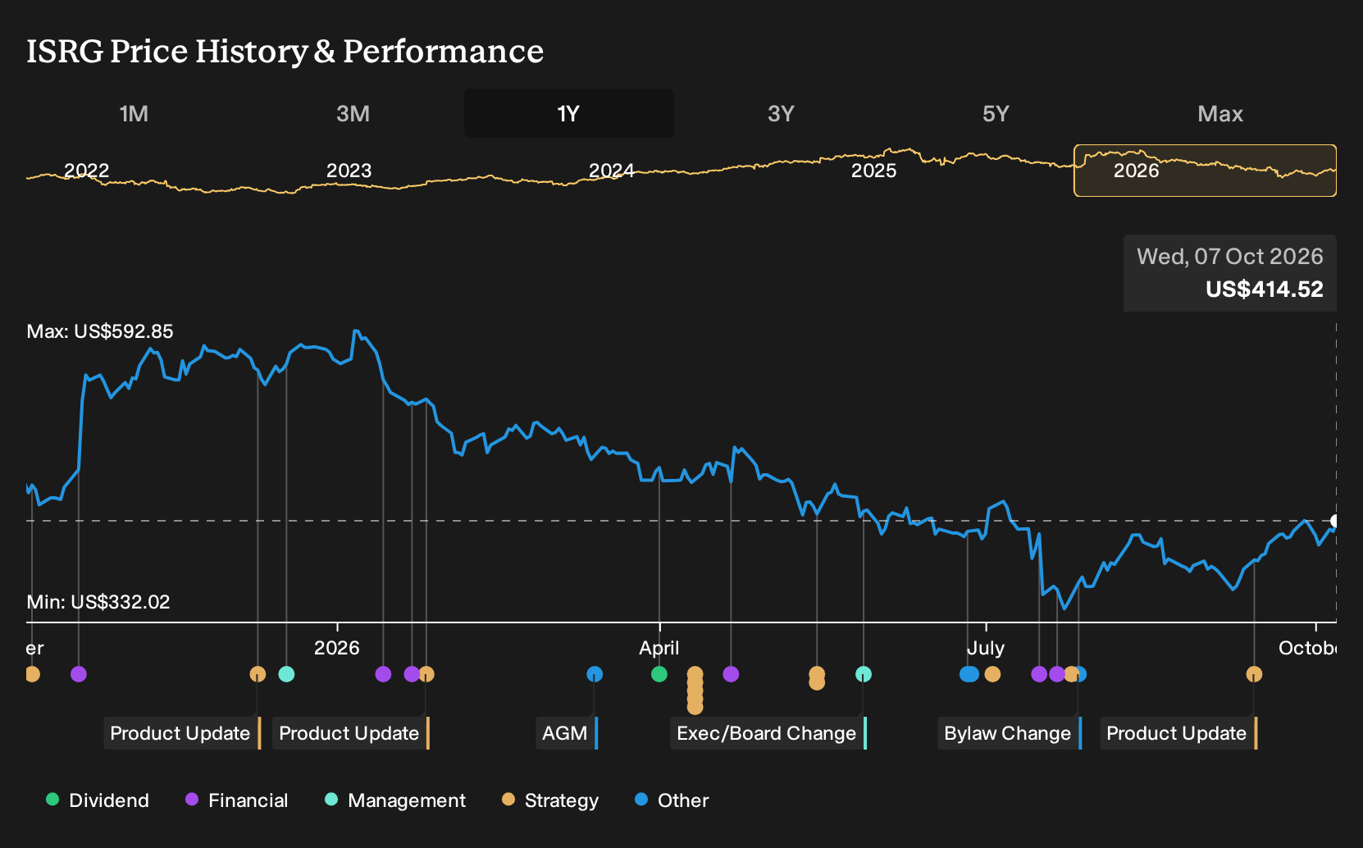Toggle the Dividend legend filter
Image resolution: width=1363 pixels, height=848 pixels.
click(x=98, y=800)
